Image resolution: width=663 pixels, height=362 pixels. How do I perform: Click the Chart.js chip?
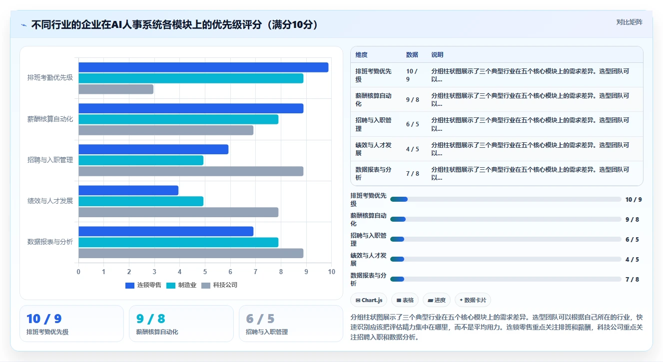pos(369,300)
